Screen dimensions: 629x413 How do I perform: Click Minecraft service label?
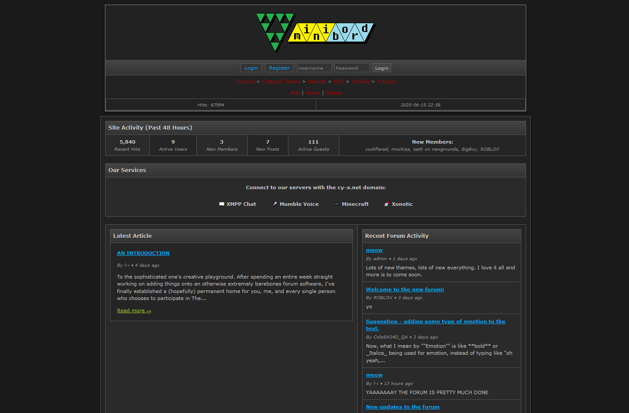click(x=355, y=204)
